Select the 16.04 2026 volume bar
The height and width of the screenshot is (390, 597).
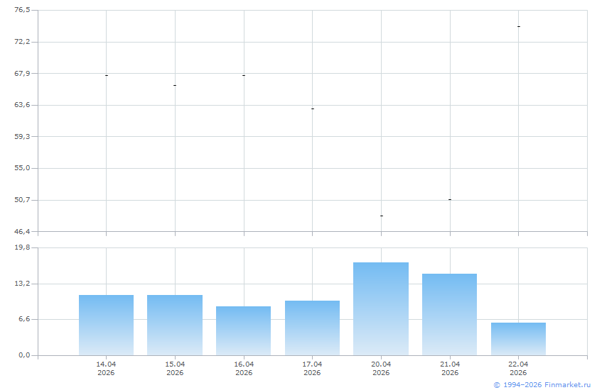(243, 330)
